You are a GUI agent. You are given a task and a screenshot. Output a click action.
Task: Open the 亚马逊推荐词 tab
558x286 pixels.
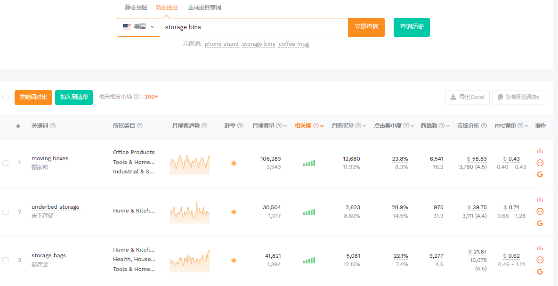(x=204, y=8)
